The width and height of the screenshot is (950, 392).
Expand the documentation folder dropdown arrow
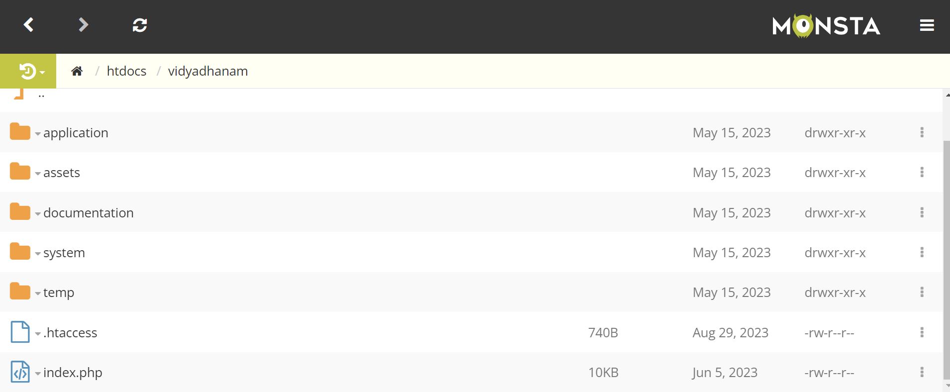(38, 214)
